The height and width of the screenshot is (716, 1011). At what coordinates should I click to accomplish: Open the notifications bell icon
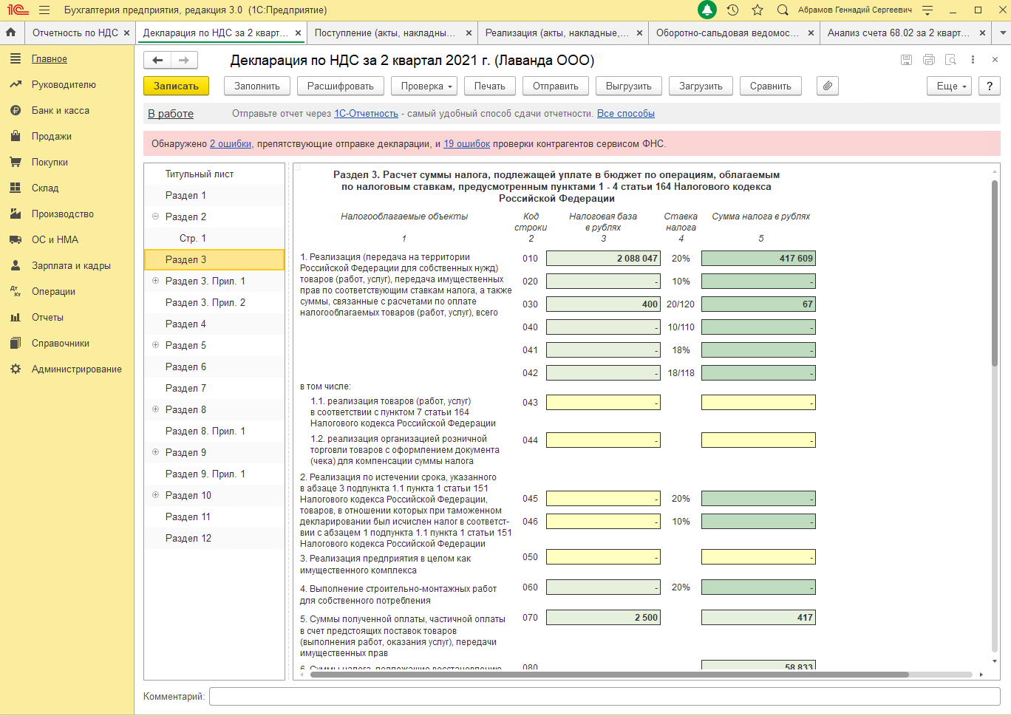707,10
